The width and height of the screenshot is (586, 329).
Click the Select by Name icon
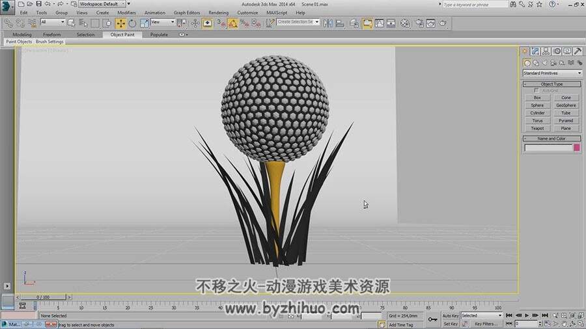click(83, 23)
